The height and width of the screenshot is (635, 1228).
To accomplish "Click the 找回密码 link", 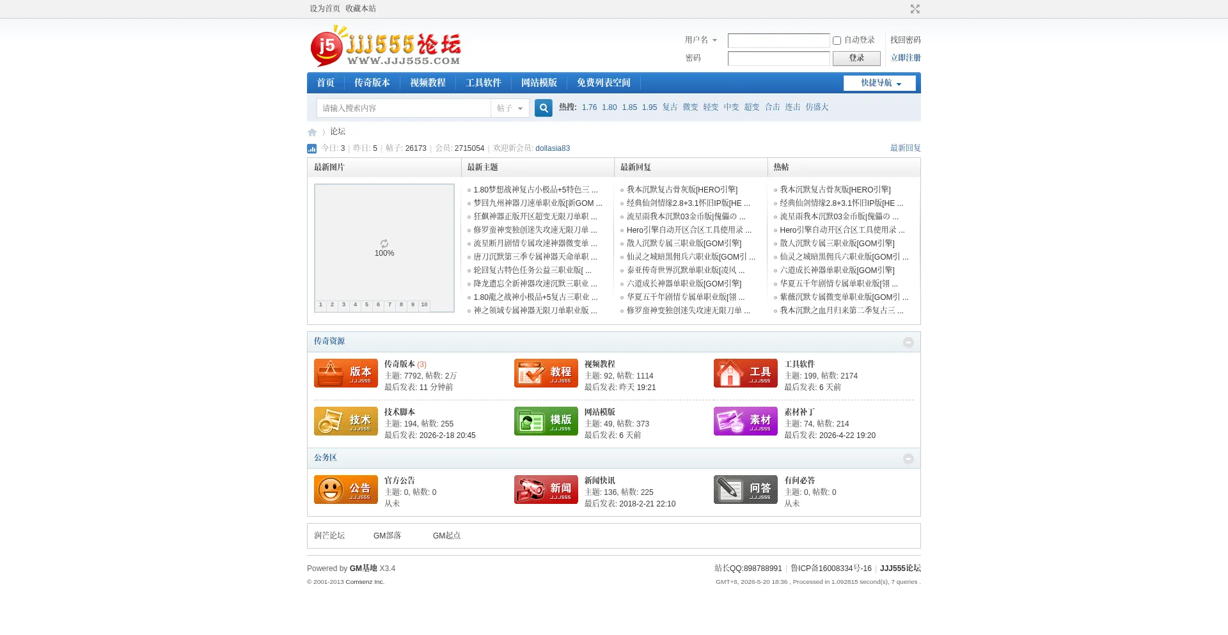I will point(906,40).
